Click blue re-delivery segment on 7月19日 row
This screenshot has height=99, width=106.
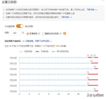pyautogui.click(x=93, y=58)
